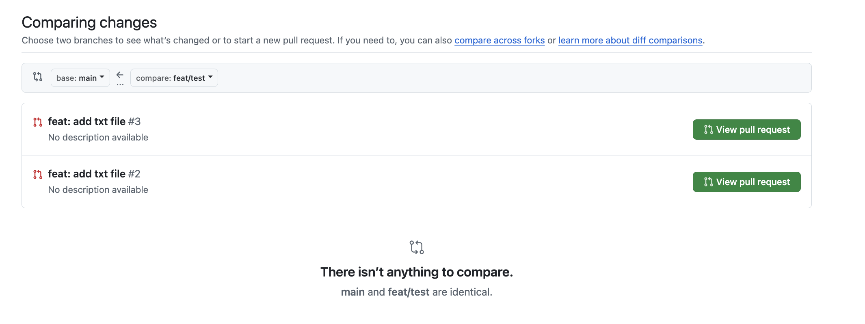The width and height of the screenshot is (865, 324).
Task: Open the compare across forks link
Action: pos(500,40)
